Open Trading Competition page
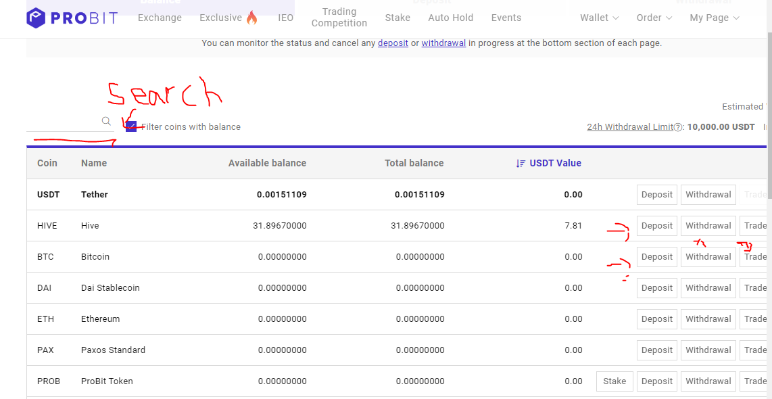Image resolution: width=772 pixels, height=399 pixels. [x=339, y=17]
